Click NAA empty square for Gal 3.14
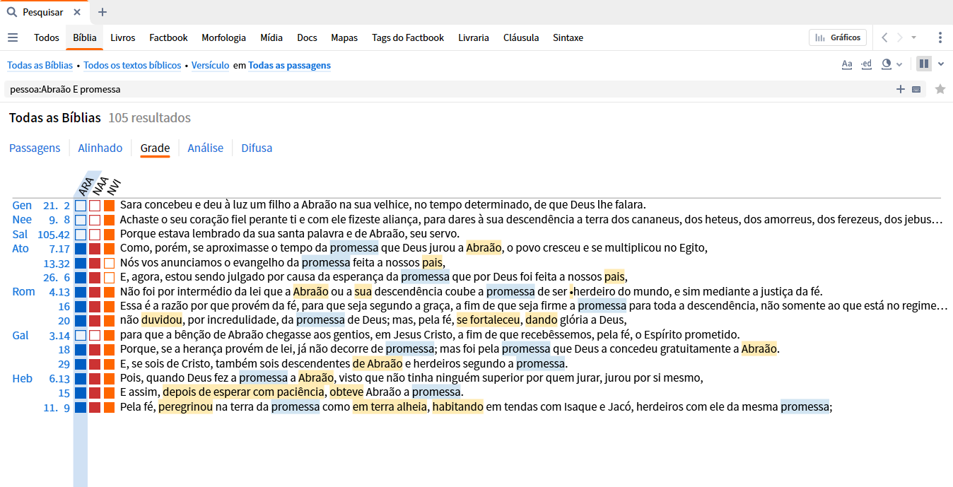This screenshot has width=953, height=487. 95,335
